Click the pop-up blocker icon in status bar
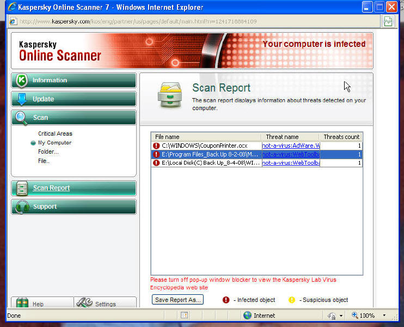Screen dimensions: 404x327 pos(184,315)
